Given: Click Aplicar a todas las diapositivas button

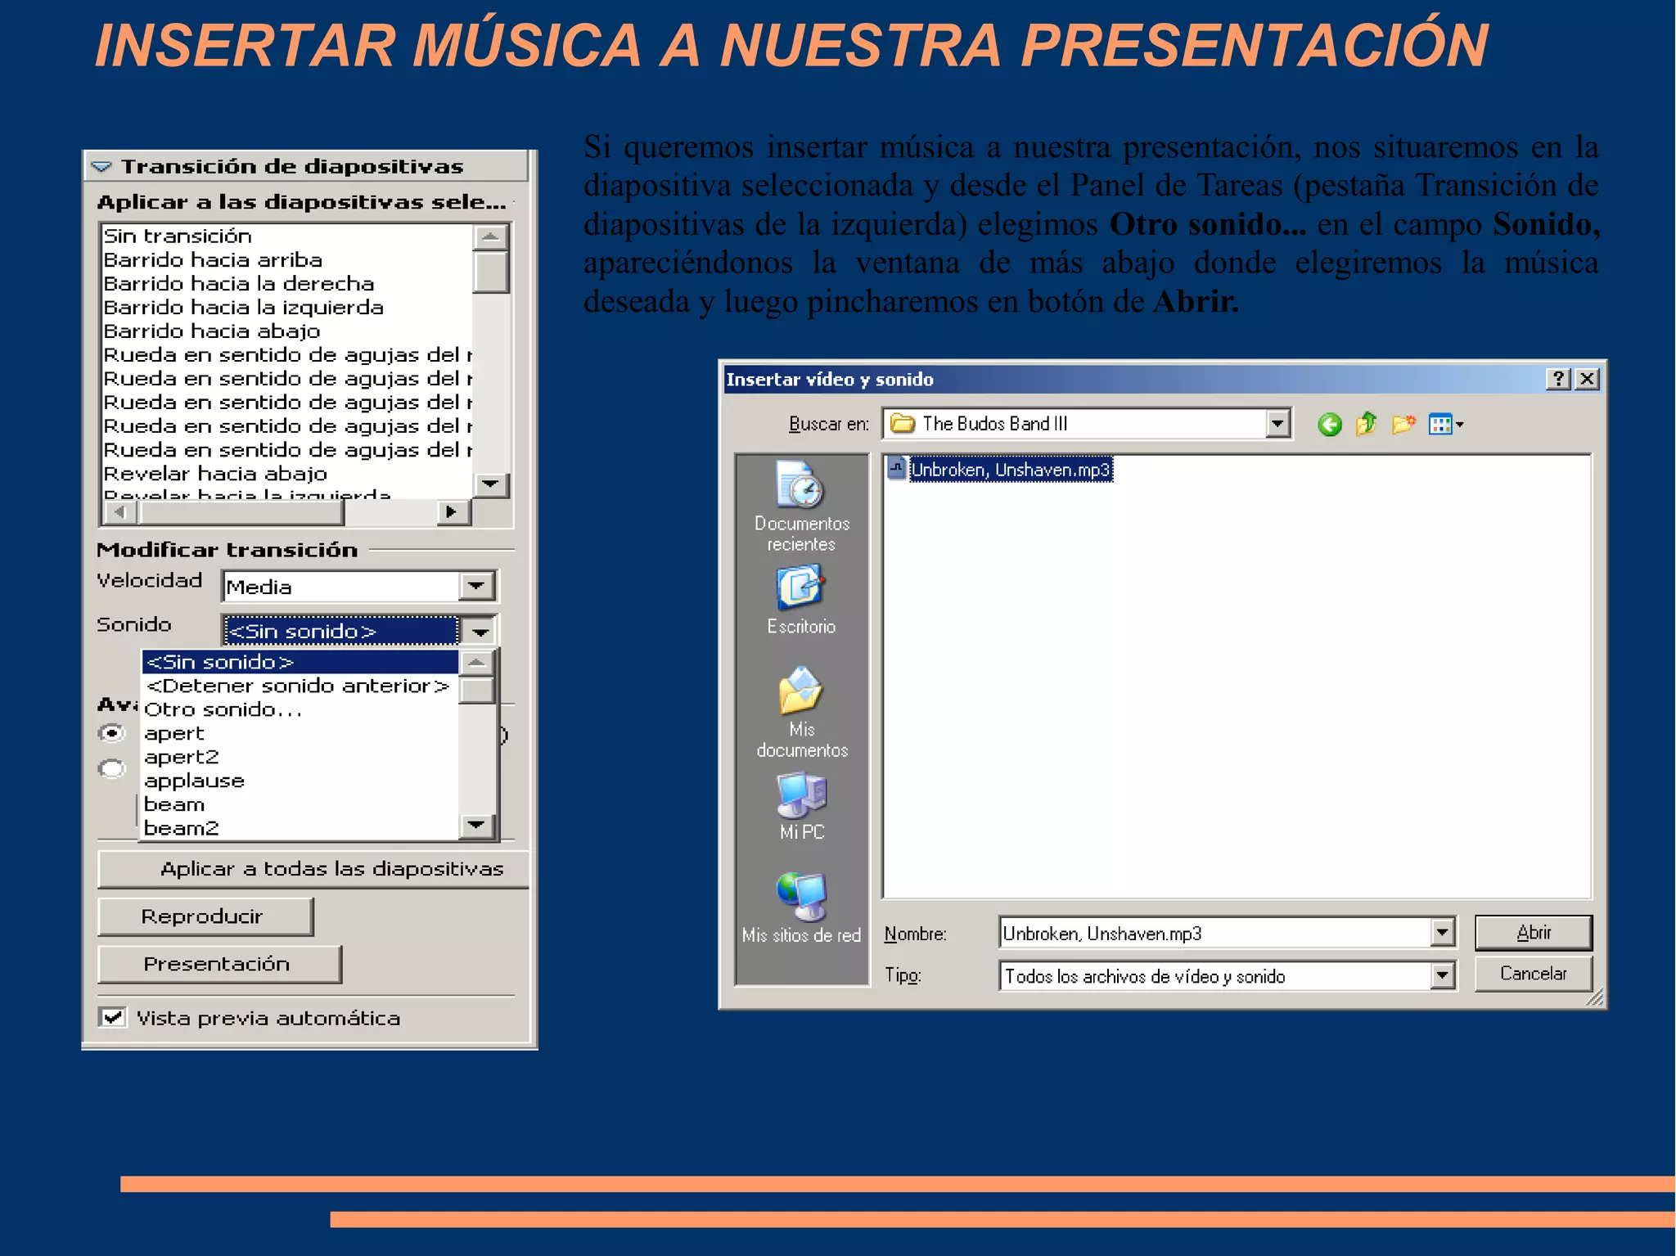Looking at the screenshot, I should [313, 869].
